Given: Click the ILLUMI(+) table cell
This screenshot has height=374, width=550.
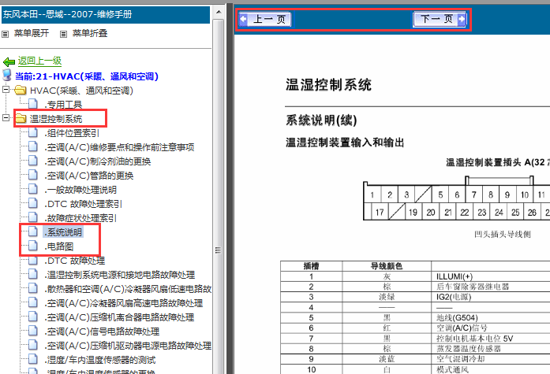Looking at the screenshot, I should [455, 276].
